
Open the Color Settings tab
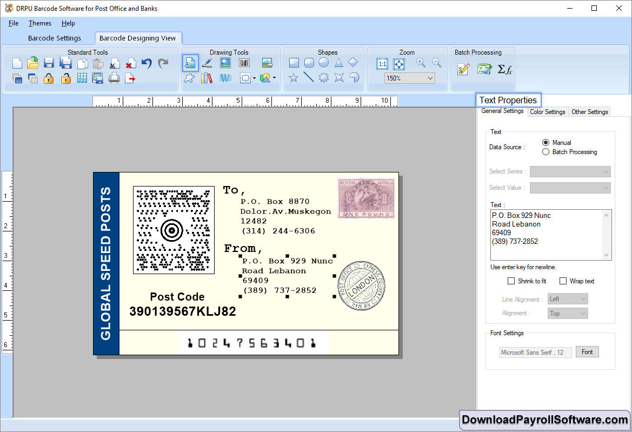point(547,111)
